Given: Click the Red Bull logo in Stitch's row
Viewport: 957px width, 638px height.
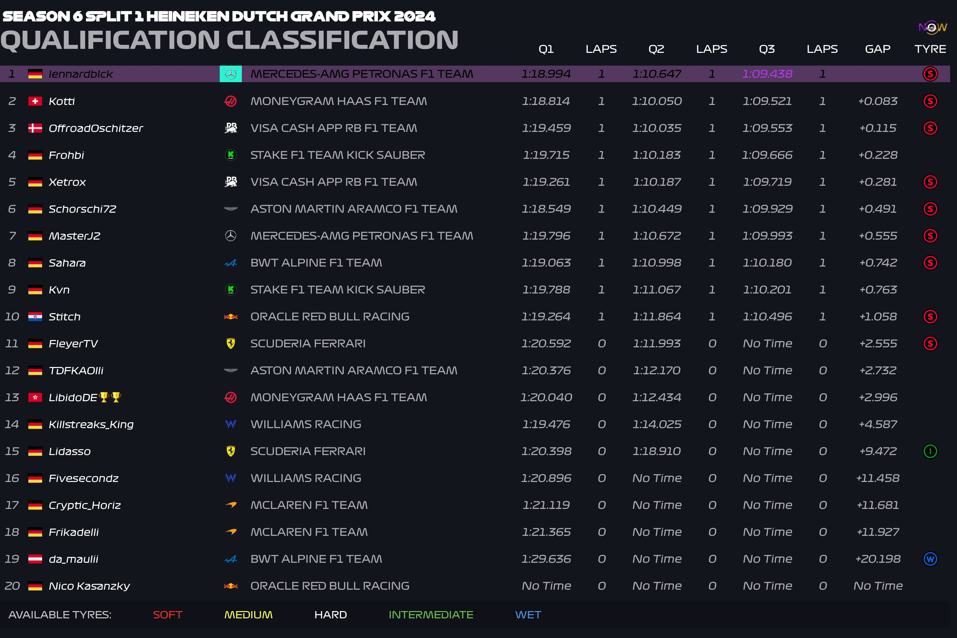Looking at the screenshot, I should pyautogui.click(x=231, y=317).
